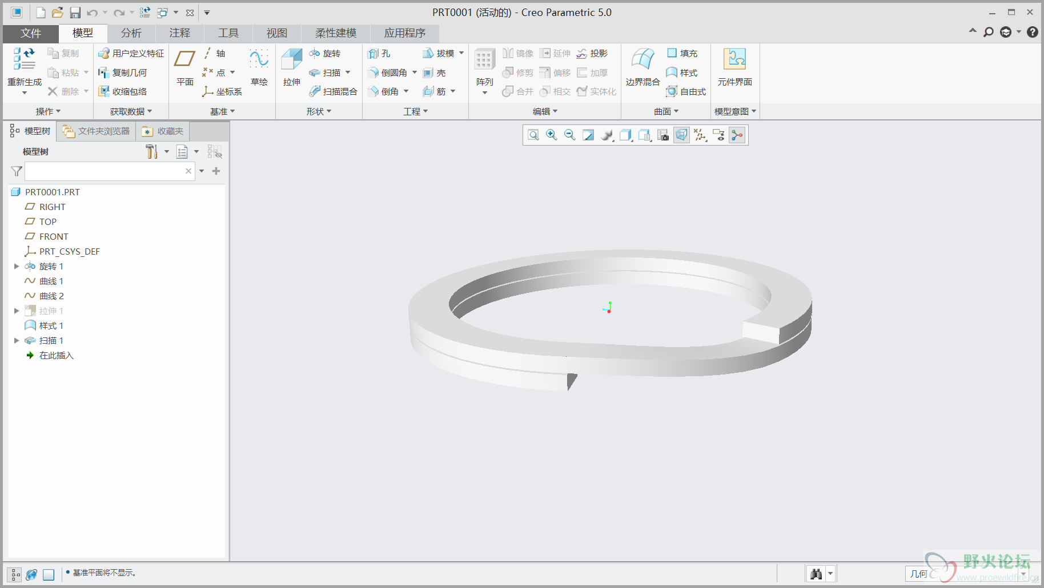Select 曲线 2 in the model tree
This screenshot has height=588, width=1044.
pyautogui.click(x=51, y=296)
